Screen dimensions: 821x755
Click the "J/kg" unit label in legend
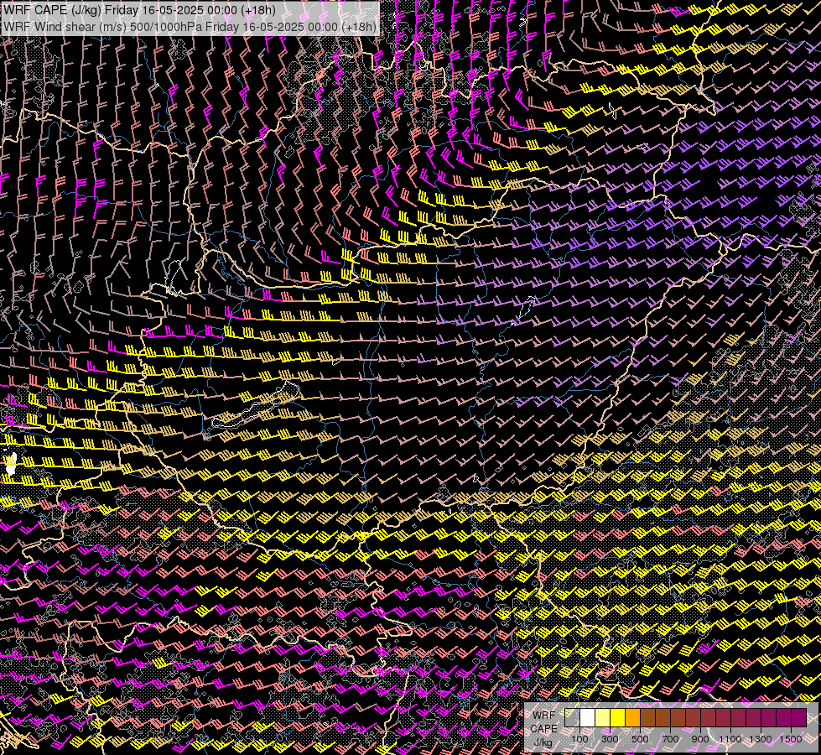point(543,742)
